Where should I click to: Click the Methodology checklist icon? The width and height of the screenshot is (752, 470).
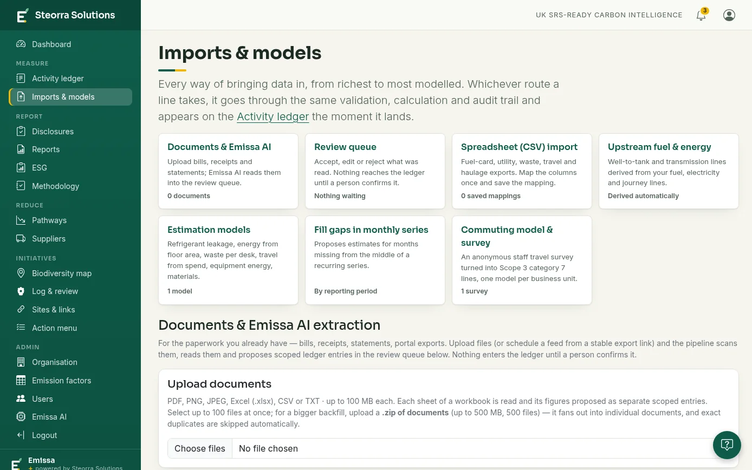tap(21, 186)
